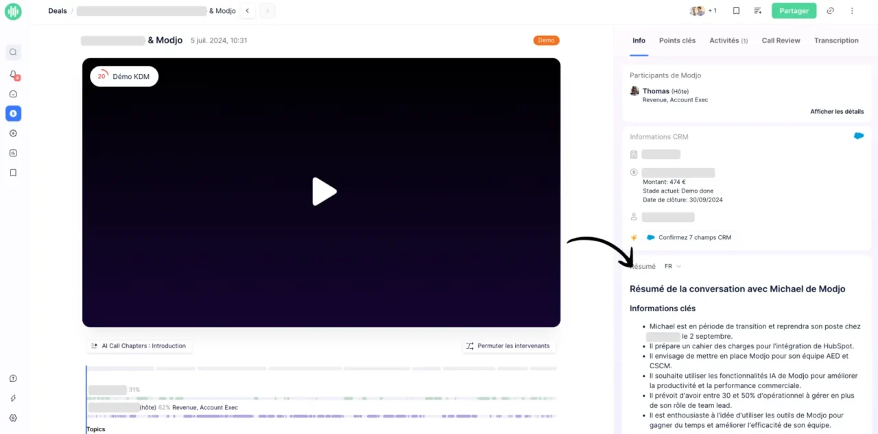Select the blue deals dollar icon
The width and height of the screenshot is (878, 434).
[x=13, y=113]
